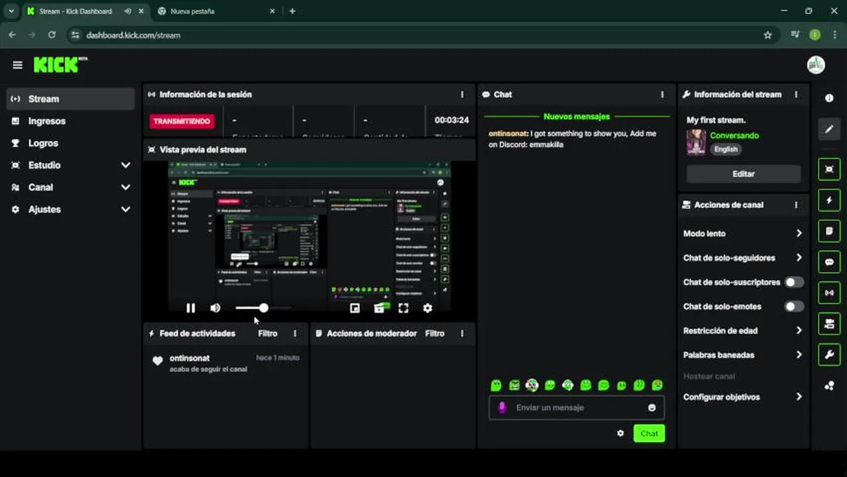847x477 pixels.
Task: Click ontinsonat in the activity feed
Action: (x=190, y=358)
